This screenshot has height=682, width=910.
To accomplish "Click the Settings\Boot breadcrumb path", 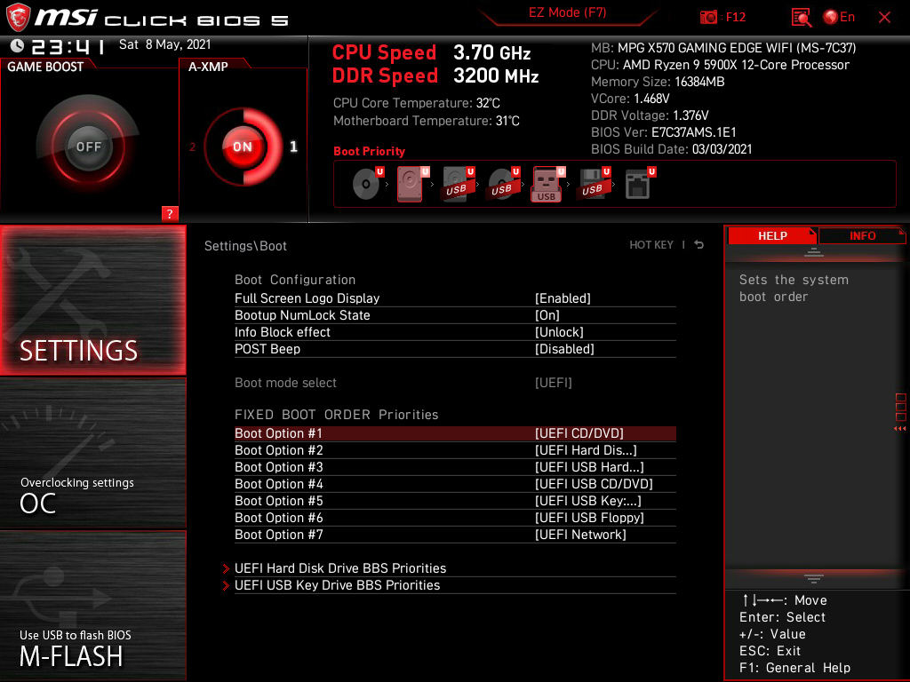I will (245, 246).
